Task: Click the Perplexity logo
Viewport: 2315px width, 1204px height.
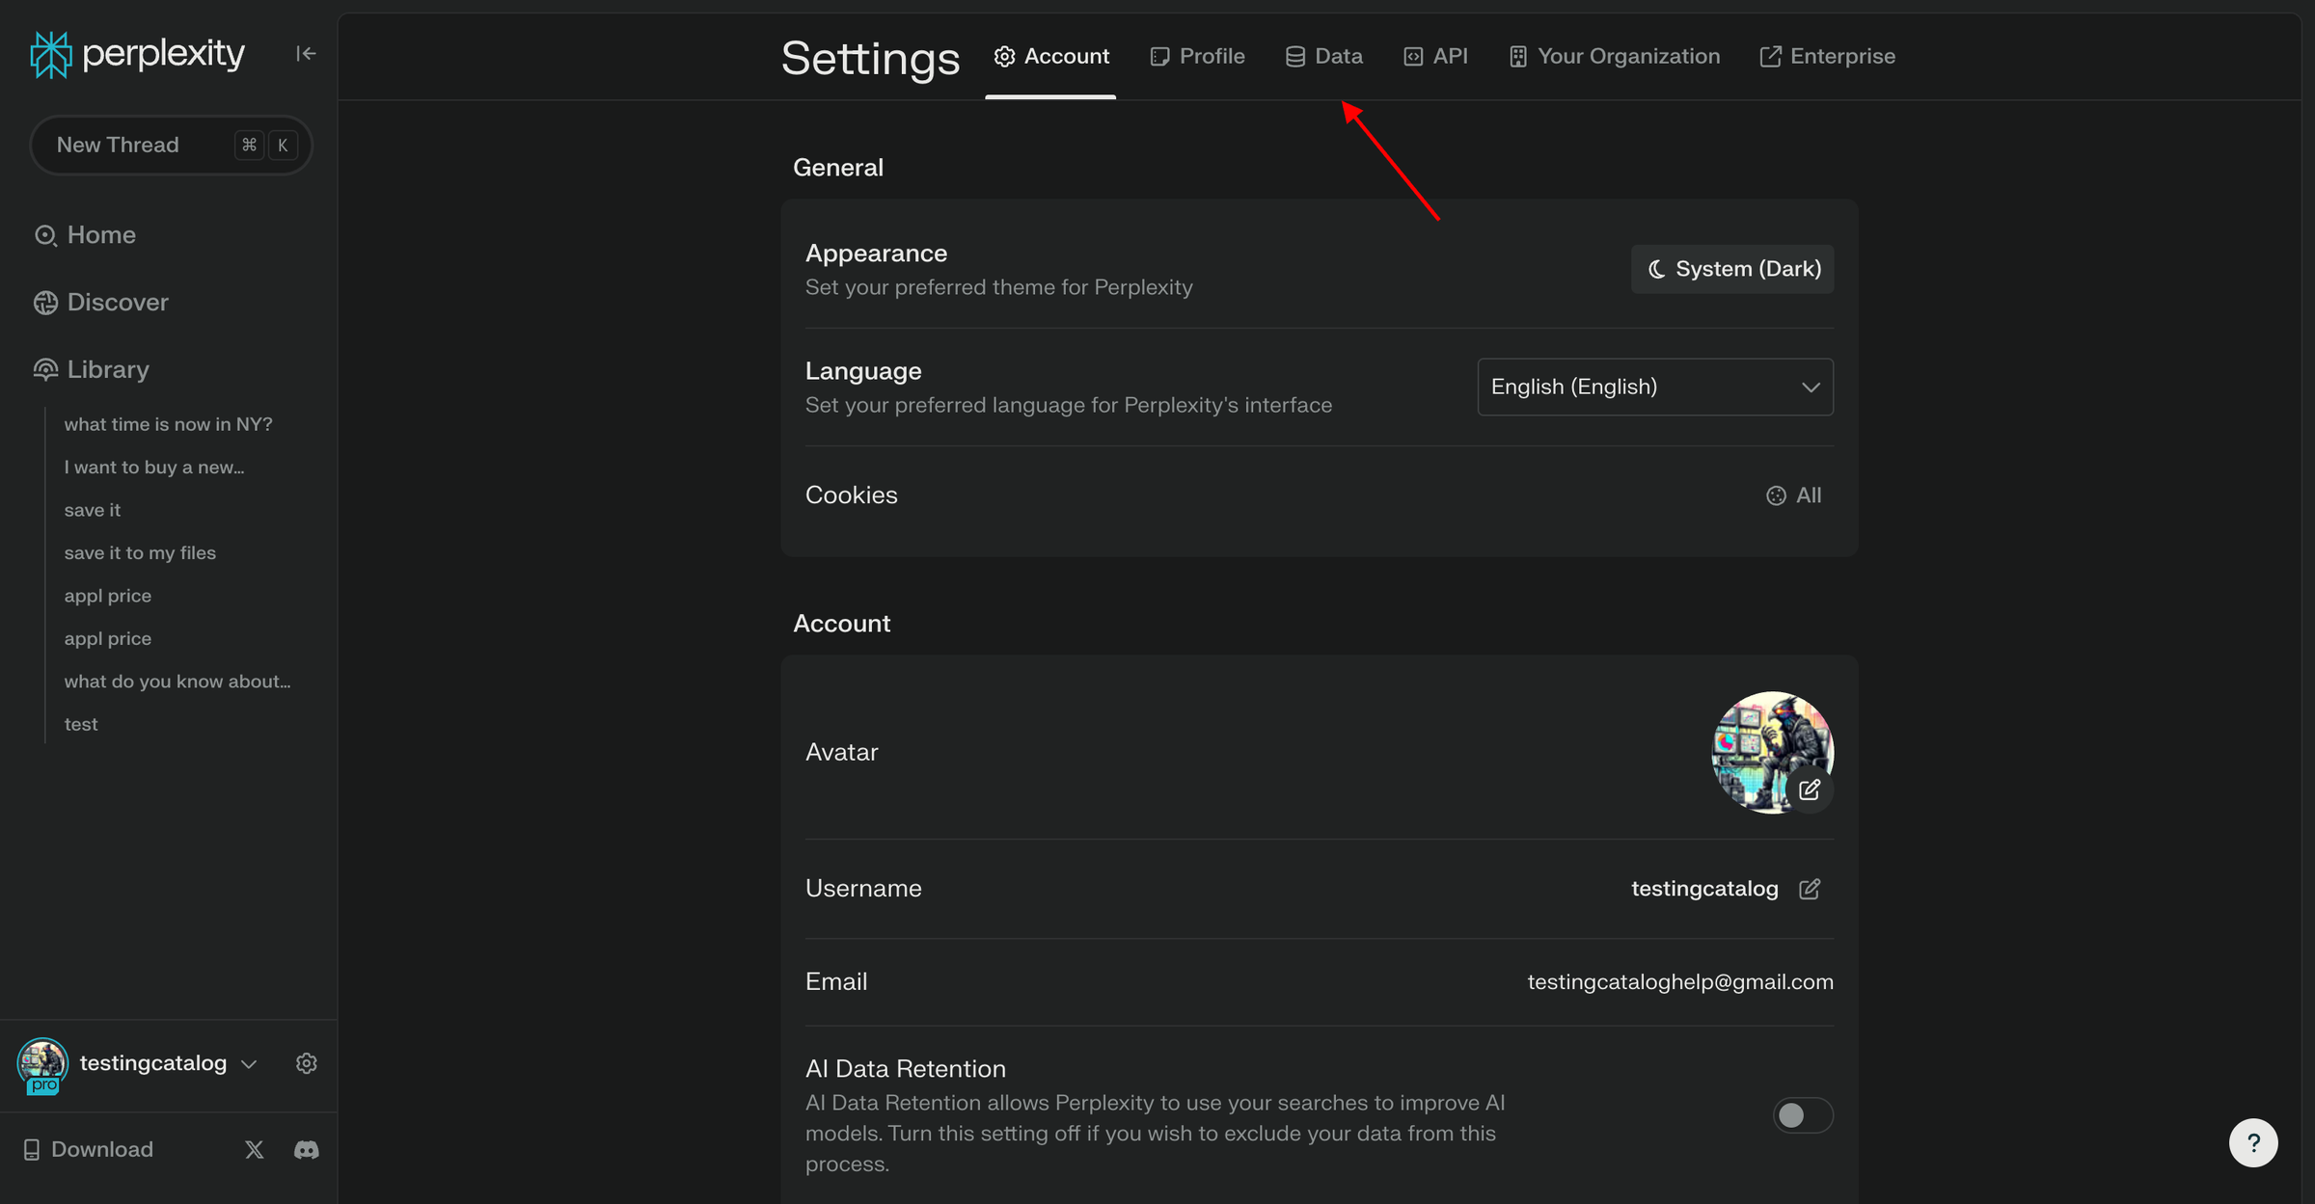Action: [x=136, y=53]
